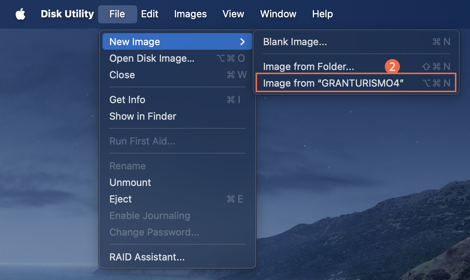
Task: Choose Show in Finder
Action: tap(142, 116)
